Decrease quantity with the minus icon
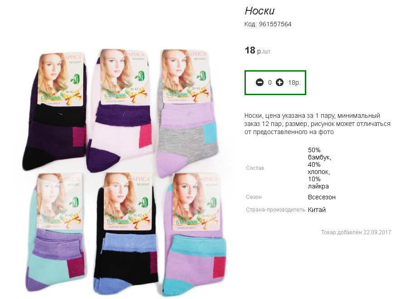Viewport: 396px width, 299px height. pyautogui.click(x=259, y=82)
